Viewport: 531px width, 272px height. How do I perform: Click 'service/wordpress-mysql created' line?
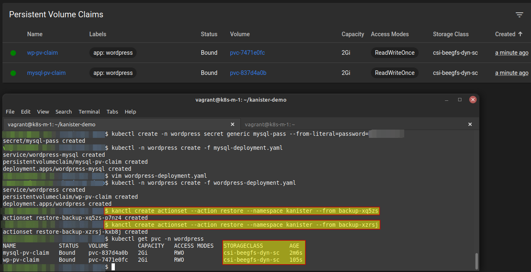(54, 155)
